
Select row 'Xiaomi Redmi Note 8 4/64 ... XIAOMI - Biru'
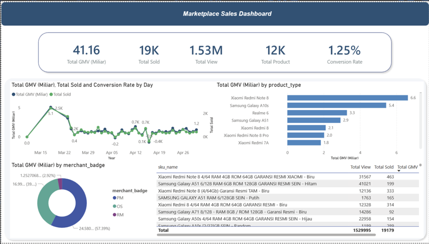pos(288,177)
